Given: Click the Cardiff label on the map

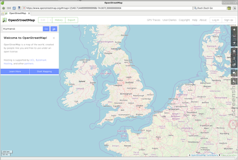Looking at the screenshot, I should [116, 106].
